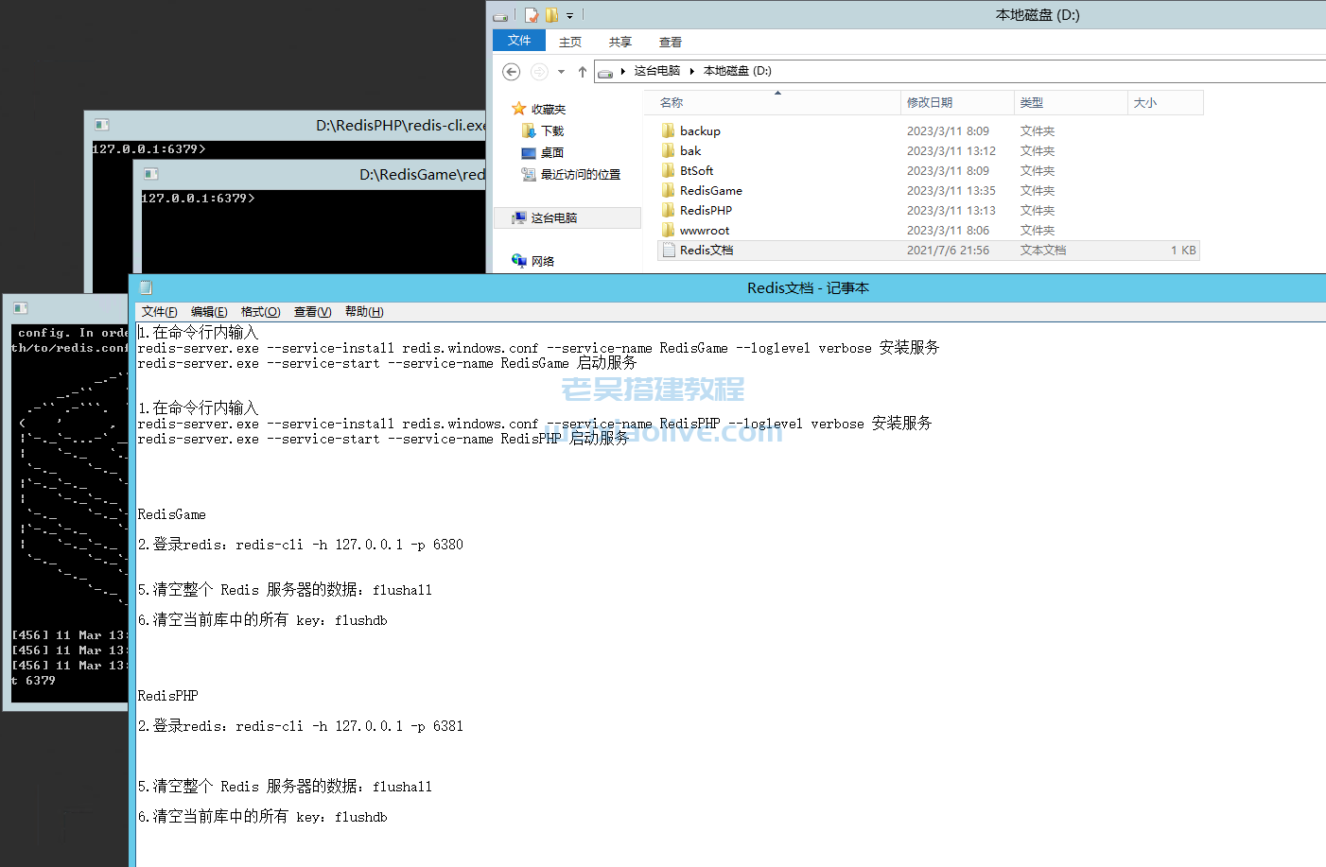
Task: Click the Explorer back navigation arrow
Action: pyautogui.click(x=511, y=71)
